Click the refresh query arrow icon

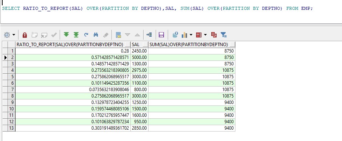click(x=86, y=34)
